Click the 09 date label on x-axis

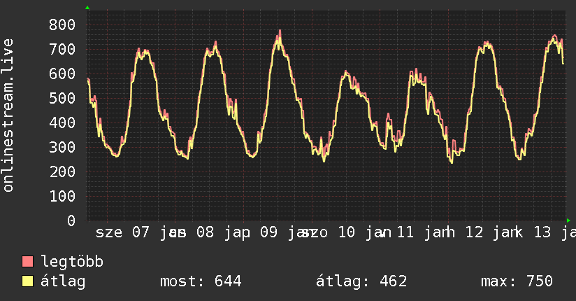pyautogui.click(x=269, y=232)
